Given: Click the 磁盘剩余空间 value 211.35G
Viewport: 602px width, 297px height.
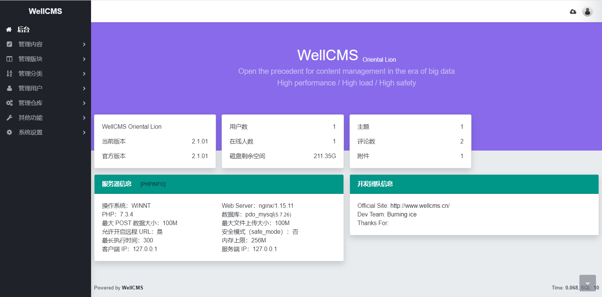Looking at the screenshot, I should pos(325,156).
